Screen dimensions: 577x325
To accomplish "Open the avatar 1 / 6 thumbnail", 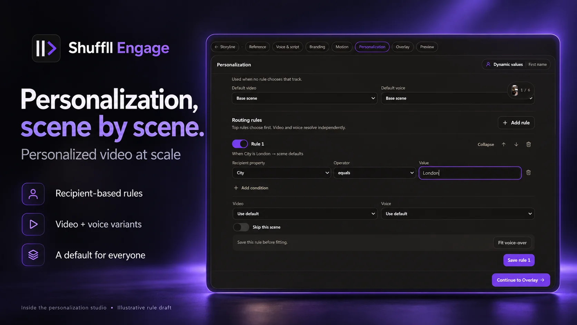I will click(x=515, y=90).
